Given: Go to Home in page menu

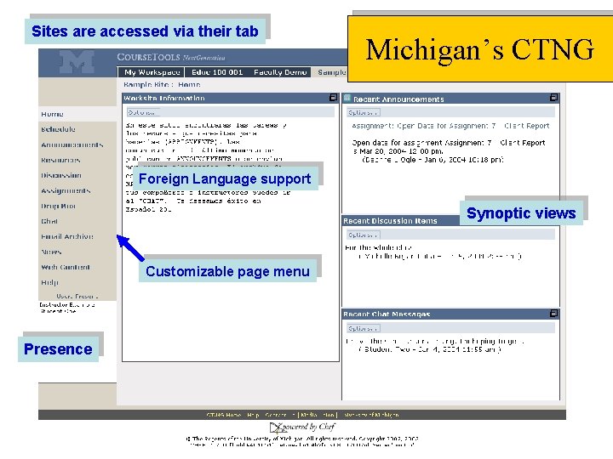Looking at the screenshot, I should tap(52, 114).
